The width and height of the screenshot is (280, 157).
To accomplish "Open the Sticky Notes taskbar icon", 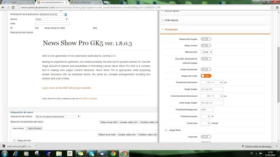I will coord(80,153).
